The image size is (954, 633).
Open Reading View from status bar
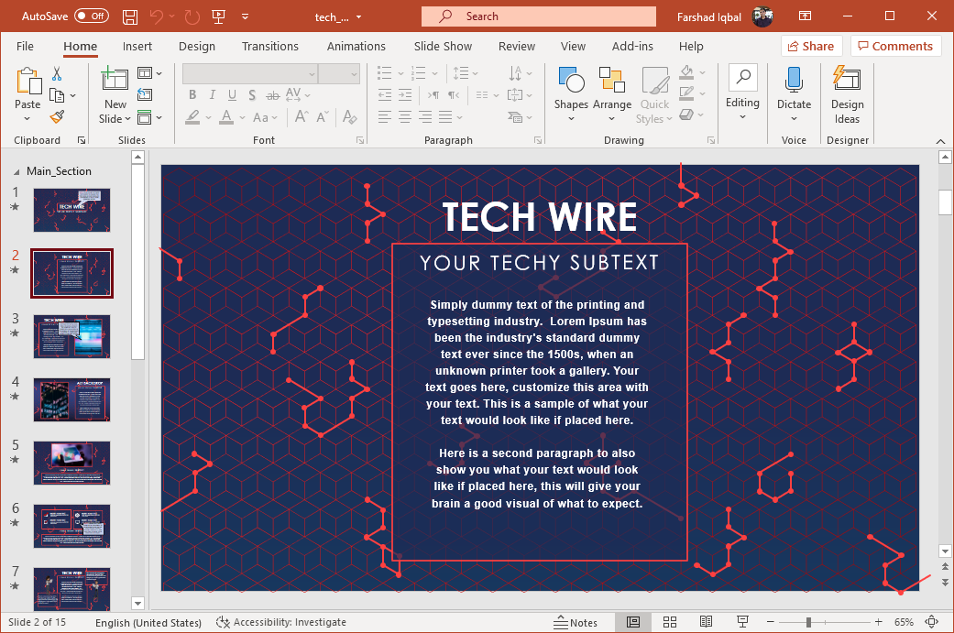(x=705, y=622)
